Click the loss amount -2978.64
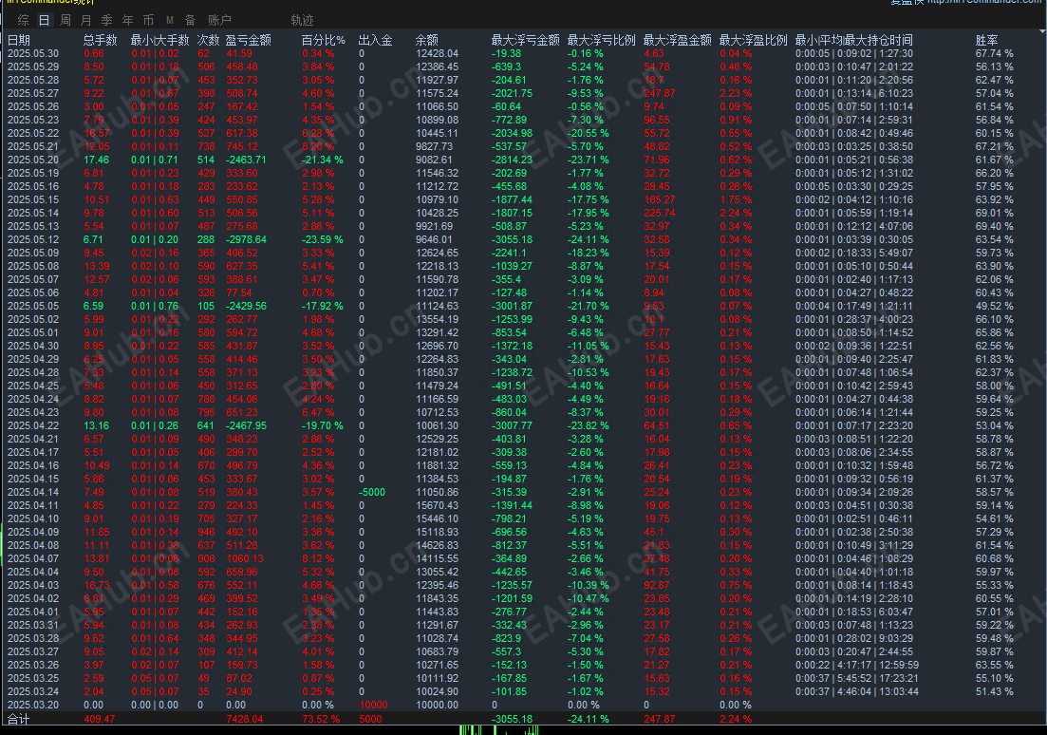This screenshot has height=735, width=1047. (246, 239)
